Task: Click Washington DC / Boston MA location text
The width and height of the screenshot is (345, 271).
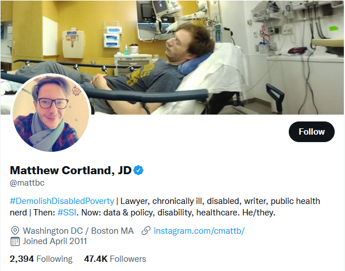Action: pyautogui.click(x=78, y=231)
